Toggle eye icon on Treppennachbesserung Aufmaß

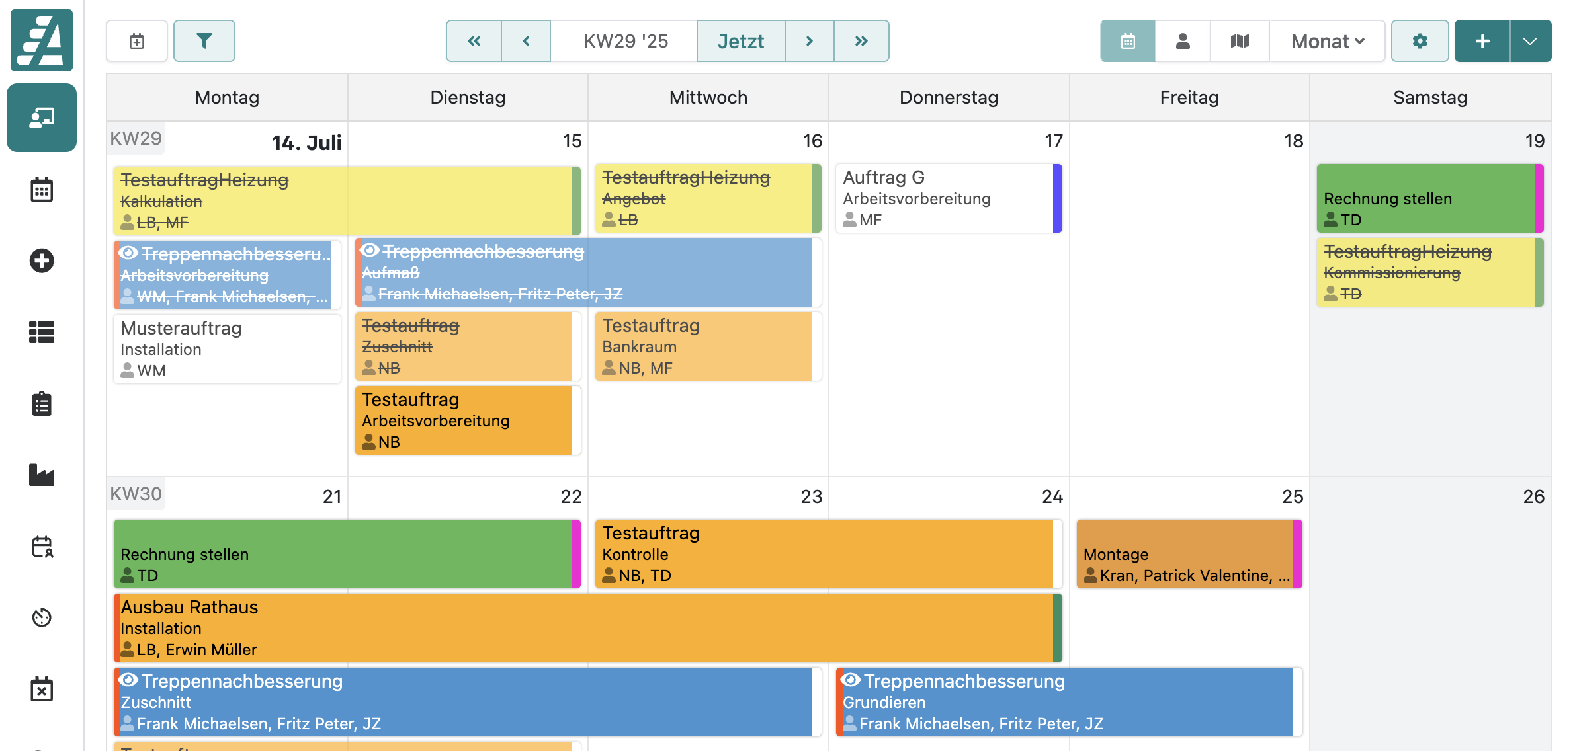coord(370,251)
